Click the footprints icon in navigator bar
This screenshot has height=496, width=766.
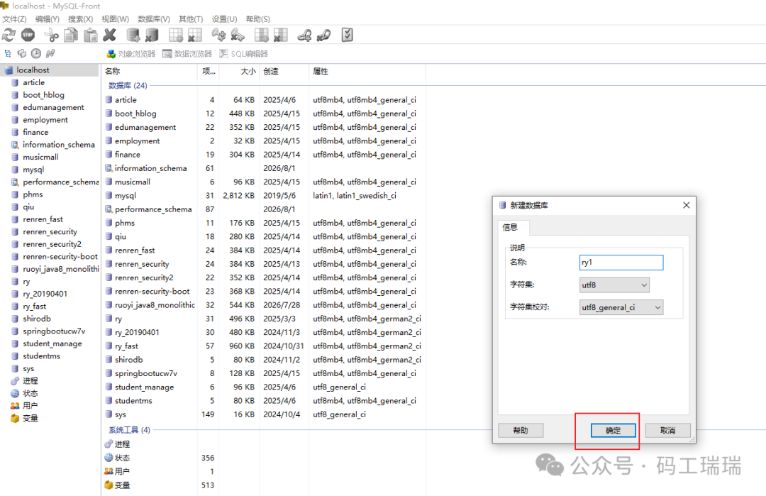point(50,53)
